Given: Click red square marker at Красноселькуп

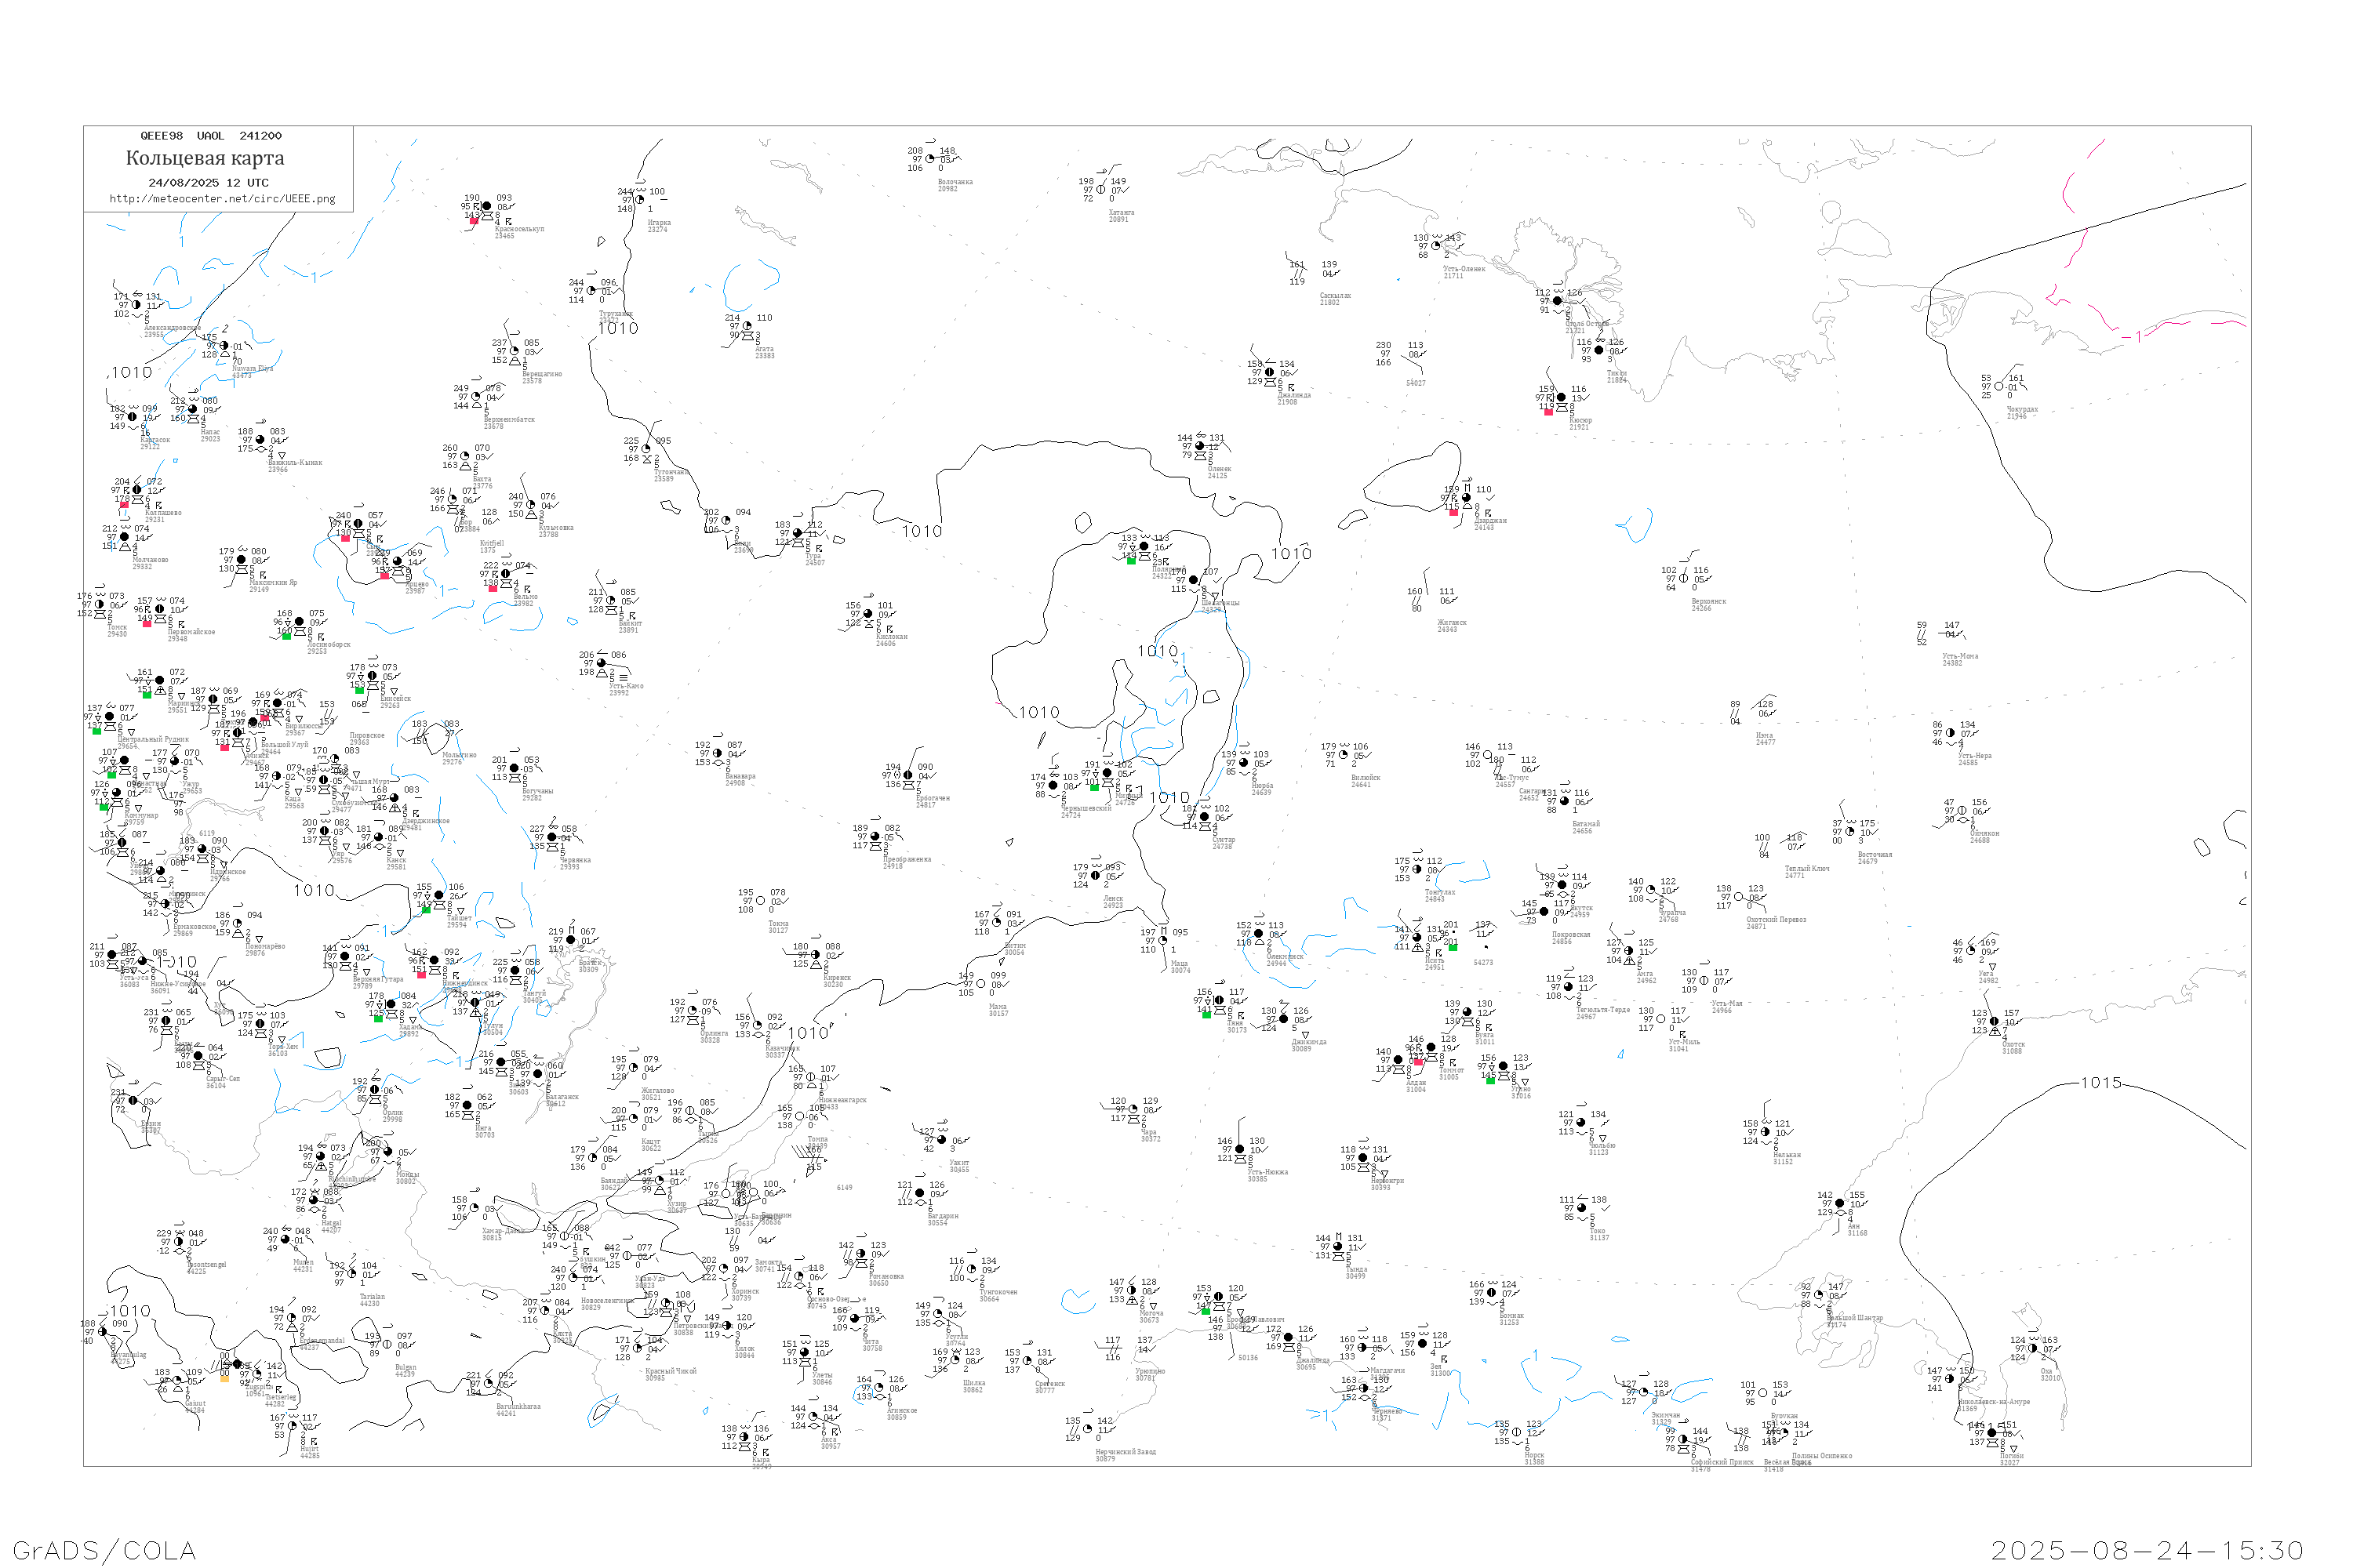Looking at the screenshot, I should click(x=475, y=220).
